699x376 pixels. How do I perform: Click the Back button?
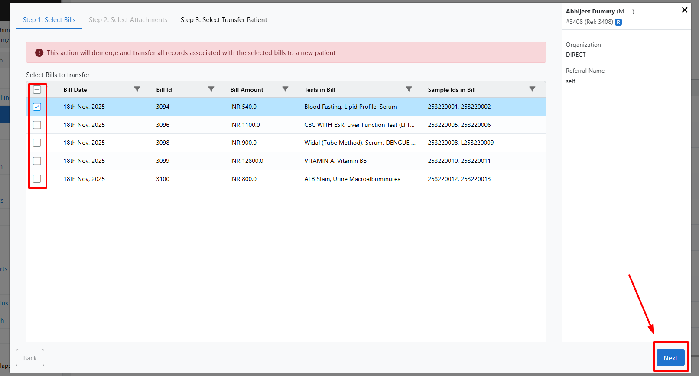(x=30, y=358)
